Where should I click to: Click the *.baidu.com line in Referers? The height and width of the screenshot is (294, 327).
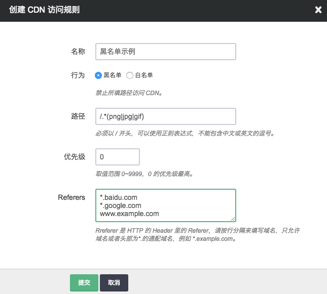(x=119, y=197)
